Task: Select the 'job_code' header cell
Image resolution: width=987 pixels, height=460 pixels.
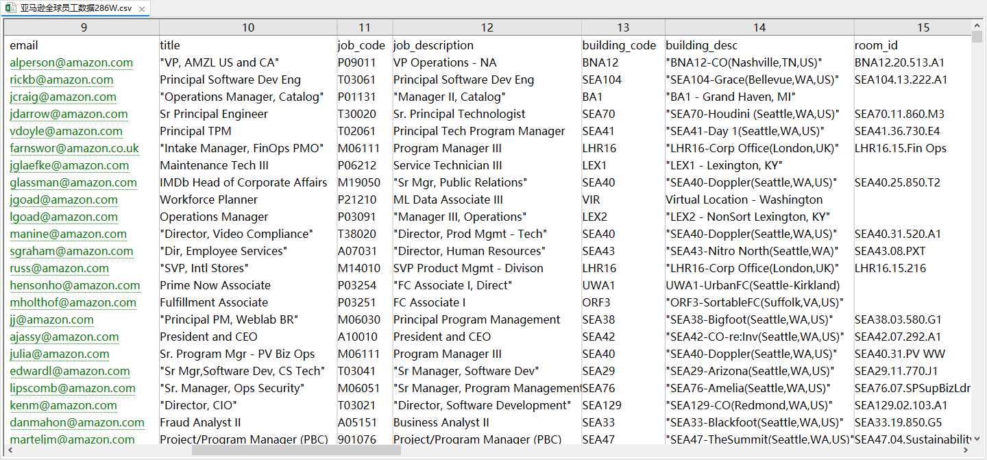Action: click(x=365, y=45)
